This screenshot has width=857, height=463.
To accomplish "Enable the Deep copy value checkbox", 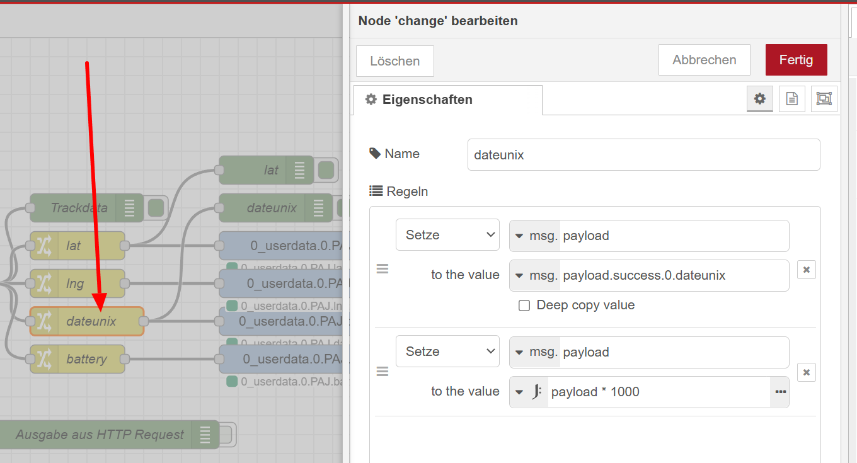I will point(524,306).
